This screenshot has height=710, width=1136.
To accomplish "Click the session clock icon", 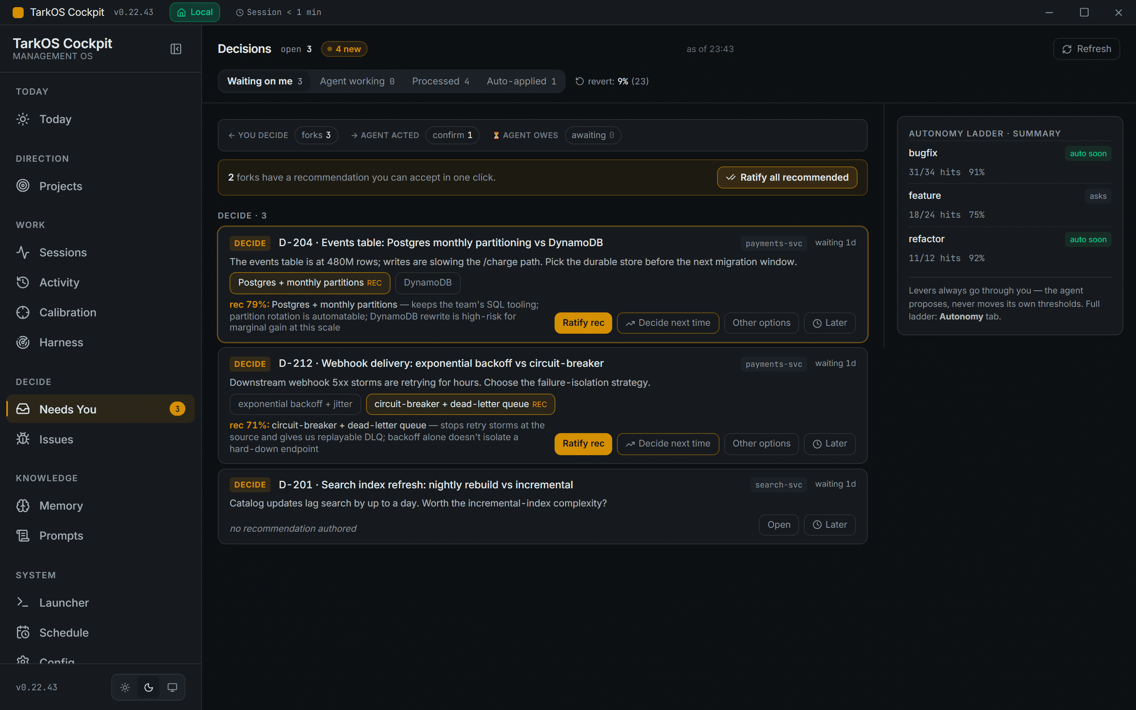I will pyautogui.click(x=239, y=13).
